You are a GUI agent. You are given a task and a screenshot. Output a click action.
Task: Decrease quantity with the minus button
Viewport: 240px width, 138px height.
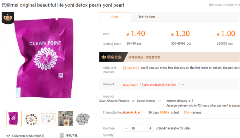(126, 128)
